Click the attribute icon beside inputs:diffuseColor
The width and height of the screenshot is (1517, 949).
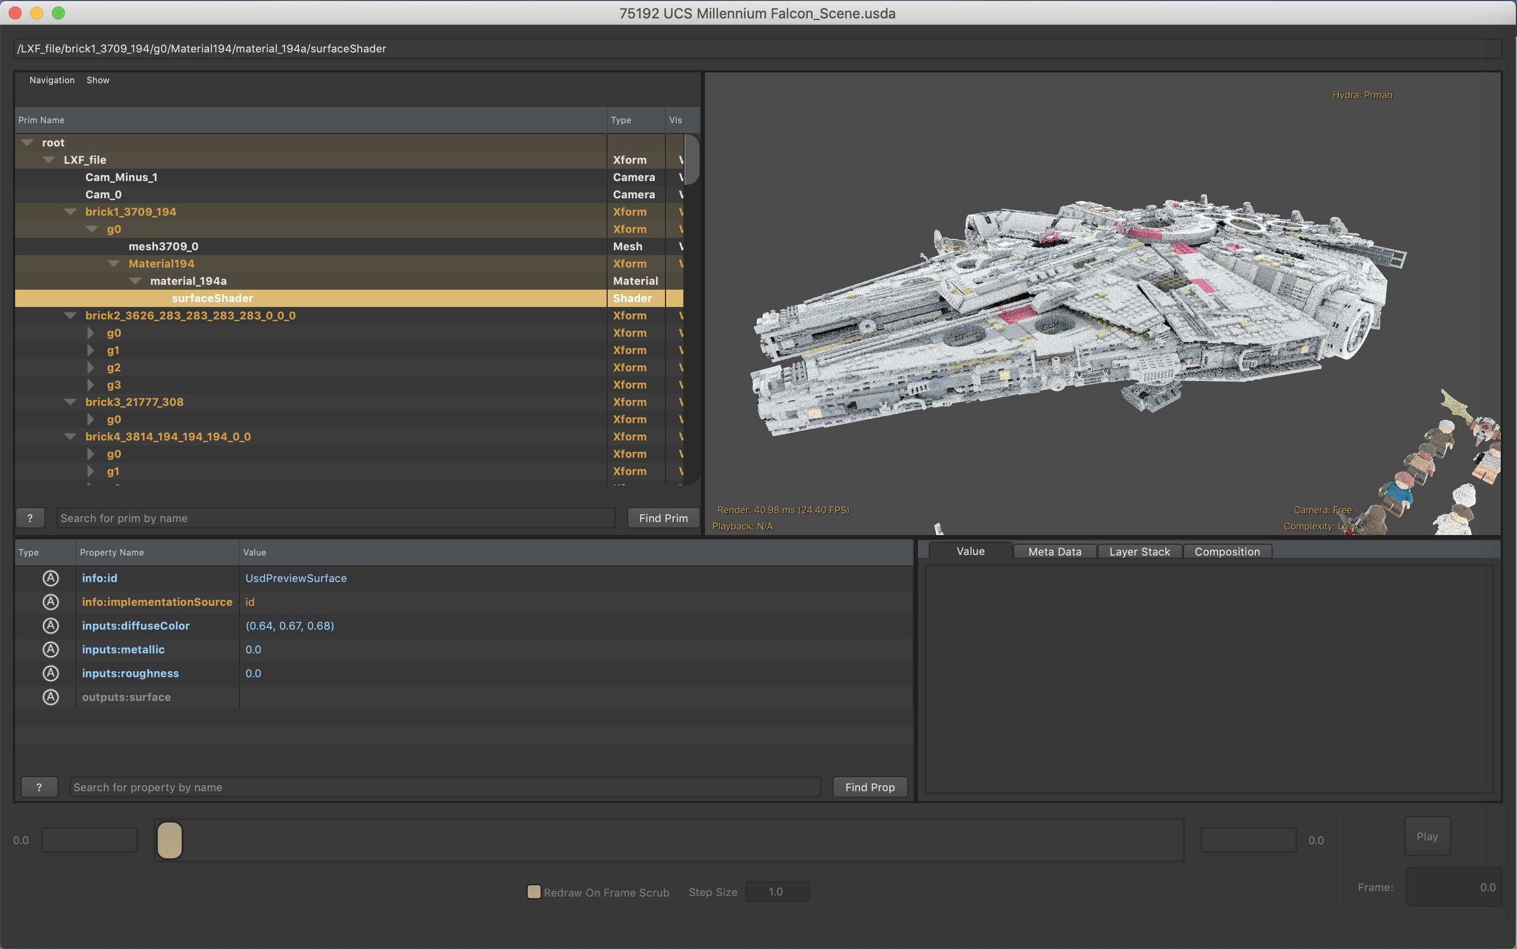[50, 626]
